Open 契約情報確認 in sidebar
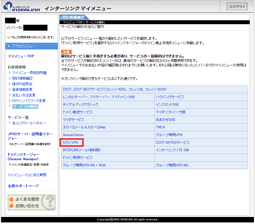 point(22,78)
